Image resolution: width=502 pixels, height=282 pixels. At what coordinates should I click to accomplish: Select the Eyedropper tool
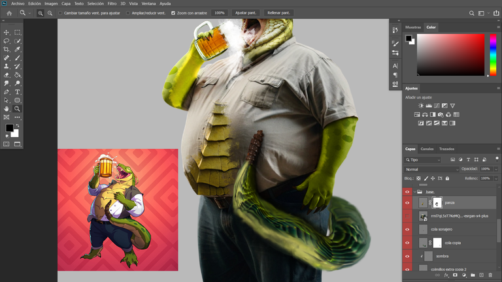(17, 49)
